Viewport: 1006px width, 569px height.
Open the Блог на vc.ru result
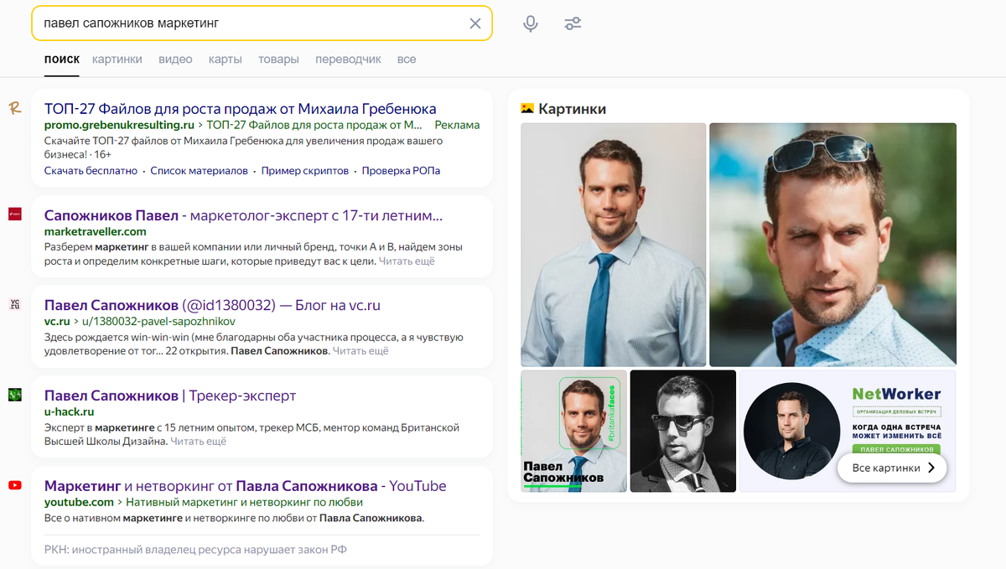point(212,305)
